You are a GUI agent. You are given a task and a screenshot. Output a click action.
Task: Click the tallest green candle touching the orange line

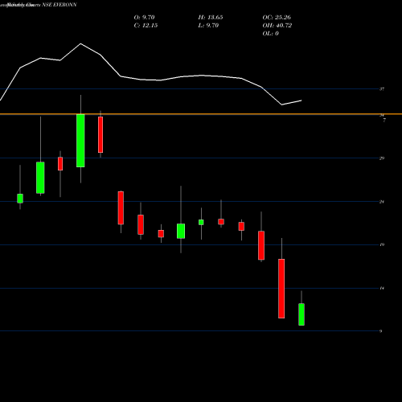coord(80,141)
